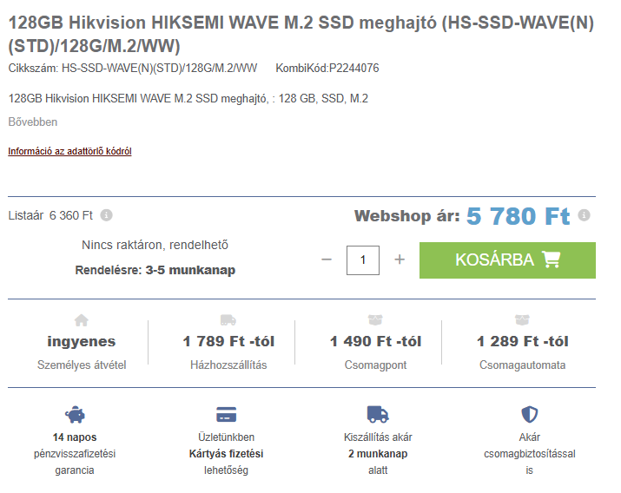Screen dimensions: 621x493
Task: Click the 1 289 Ft -tól price
Action: click(x=522, y=341)
